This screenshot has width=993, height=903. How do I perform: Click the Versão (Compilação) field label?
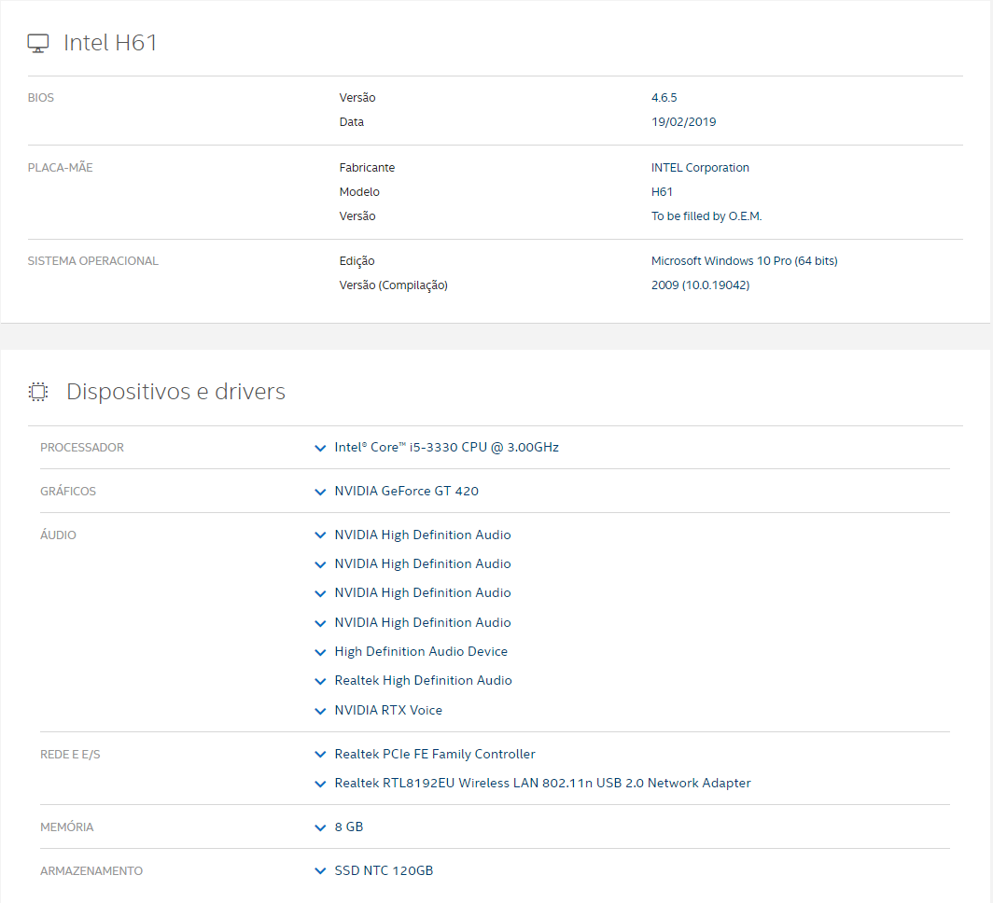pos(393,285)
